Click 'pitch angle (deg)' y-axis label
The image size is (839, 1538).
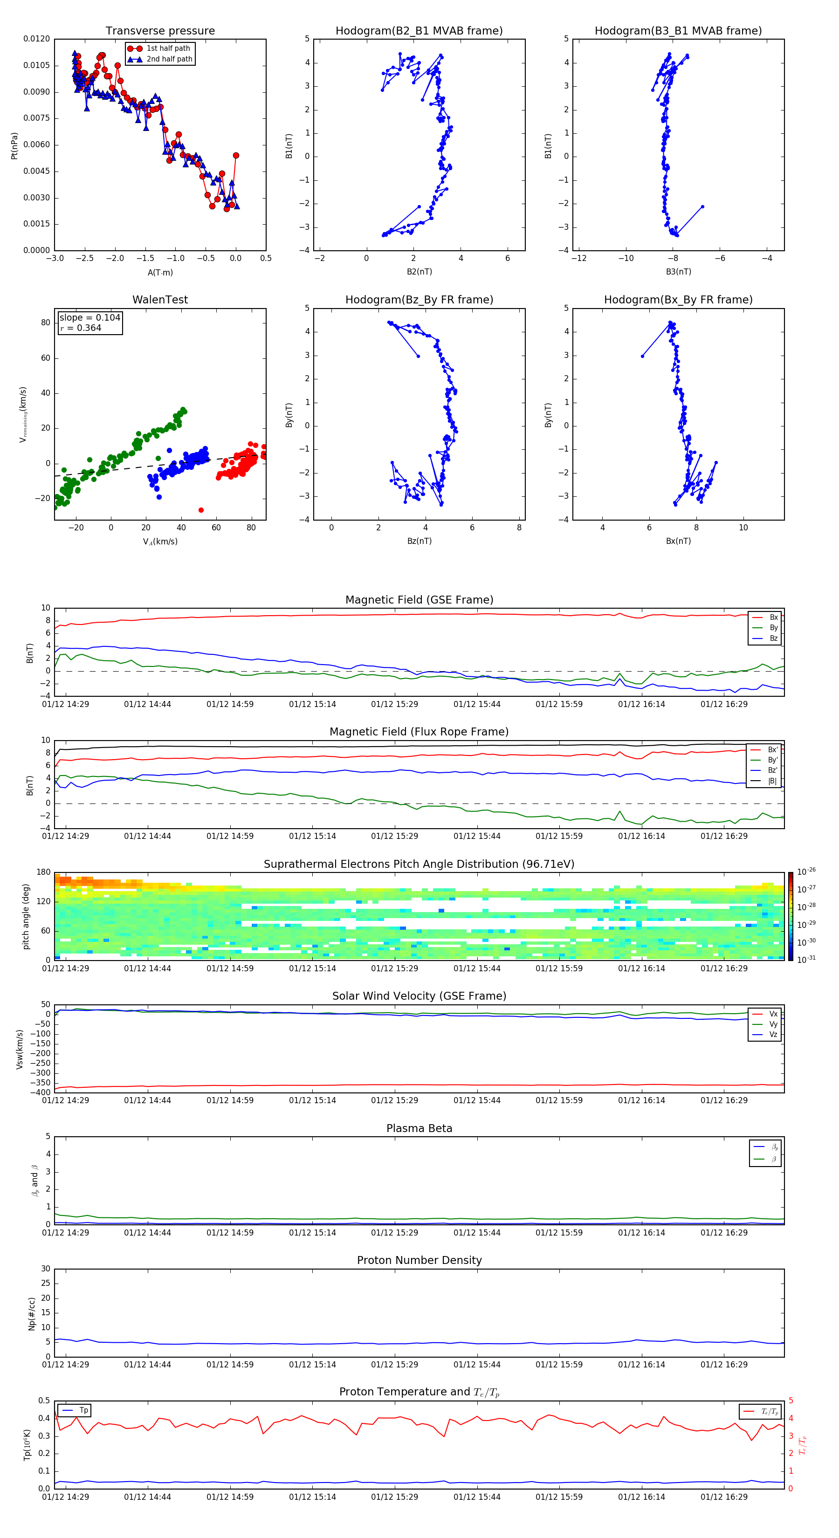click(x=26, y=916)
